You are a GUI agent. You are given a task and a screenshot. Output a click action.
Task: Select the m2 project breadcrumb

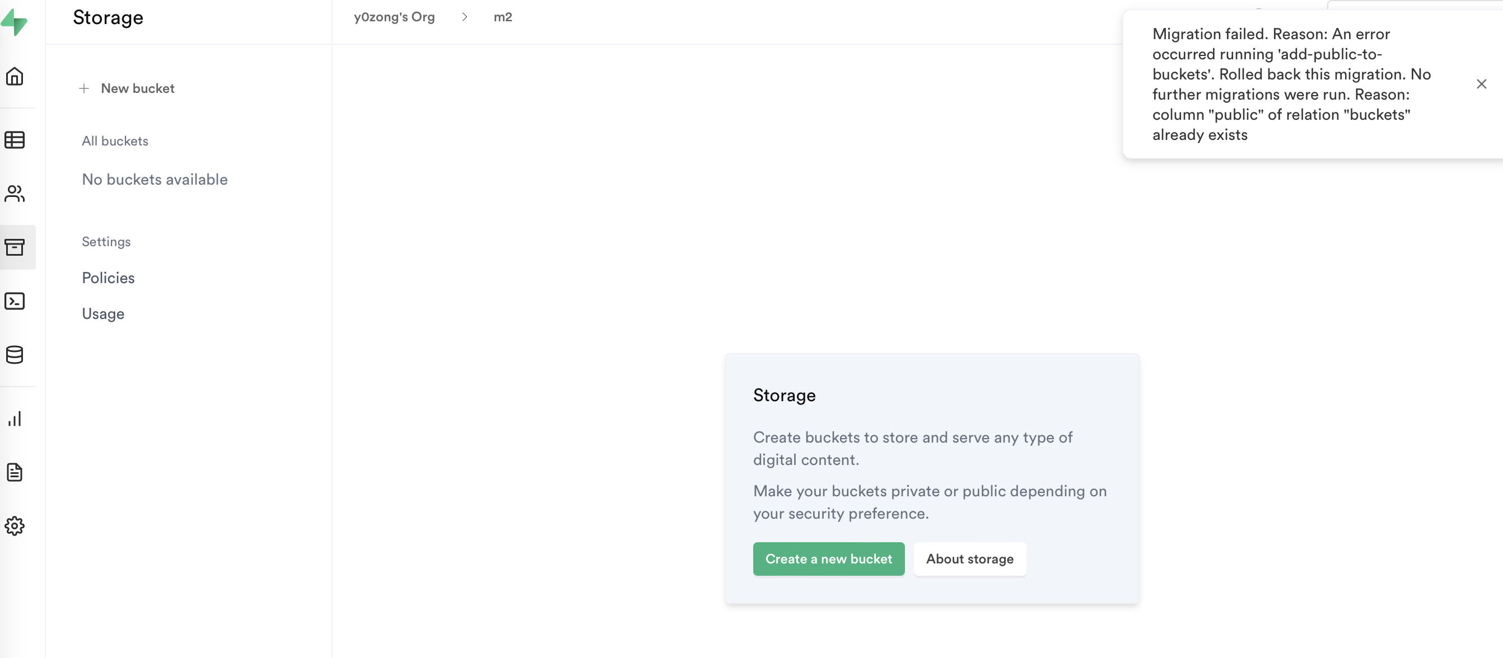502,17
